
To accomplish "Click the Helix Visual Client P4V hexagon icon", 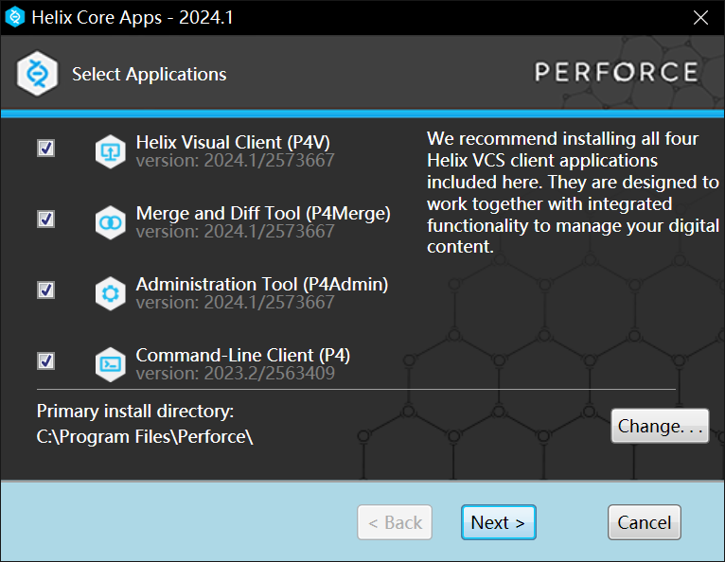I will pyautogui.click(x=110, y=151).
